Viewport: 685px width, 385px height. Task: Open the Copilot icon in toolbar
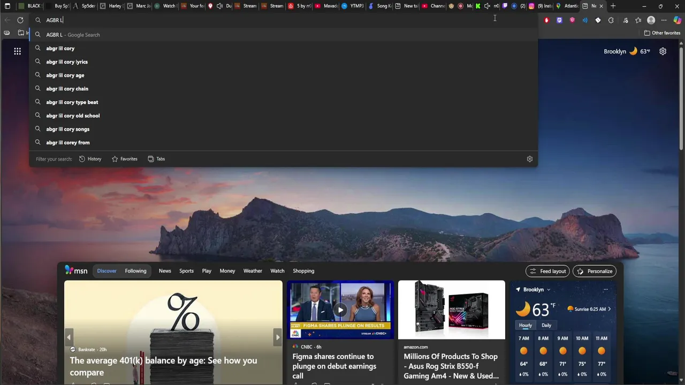click(677, 20)
